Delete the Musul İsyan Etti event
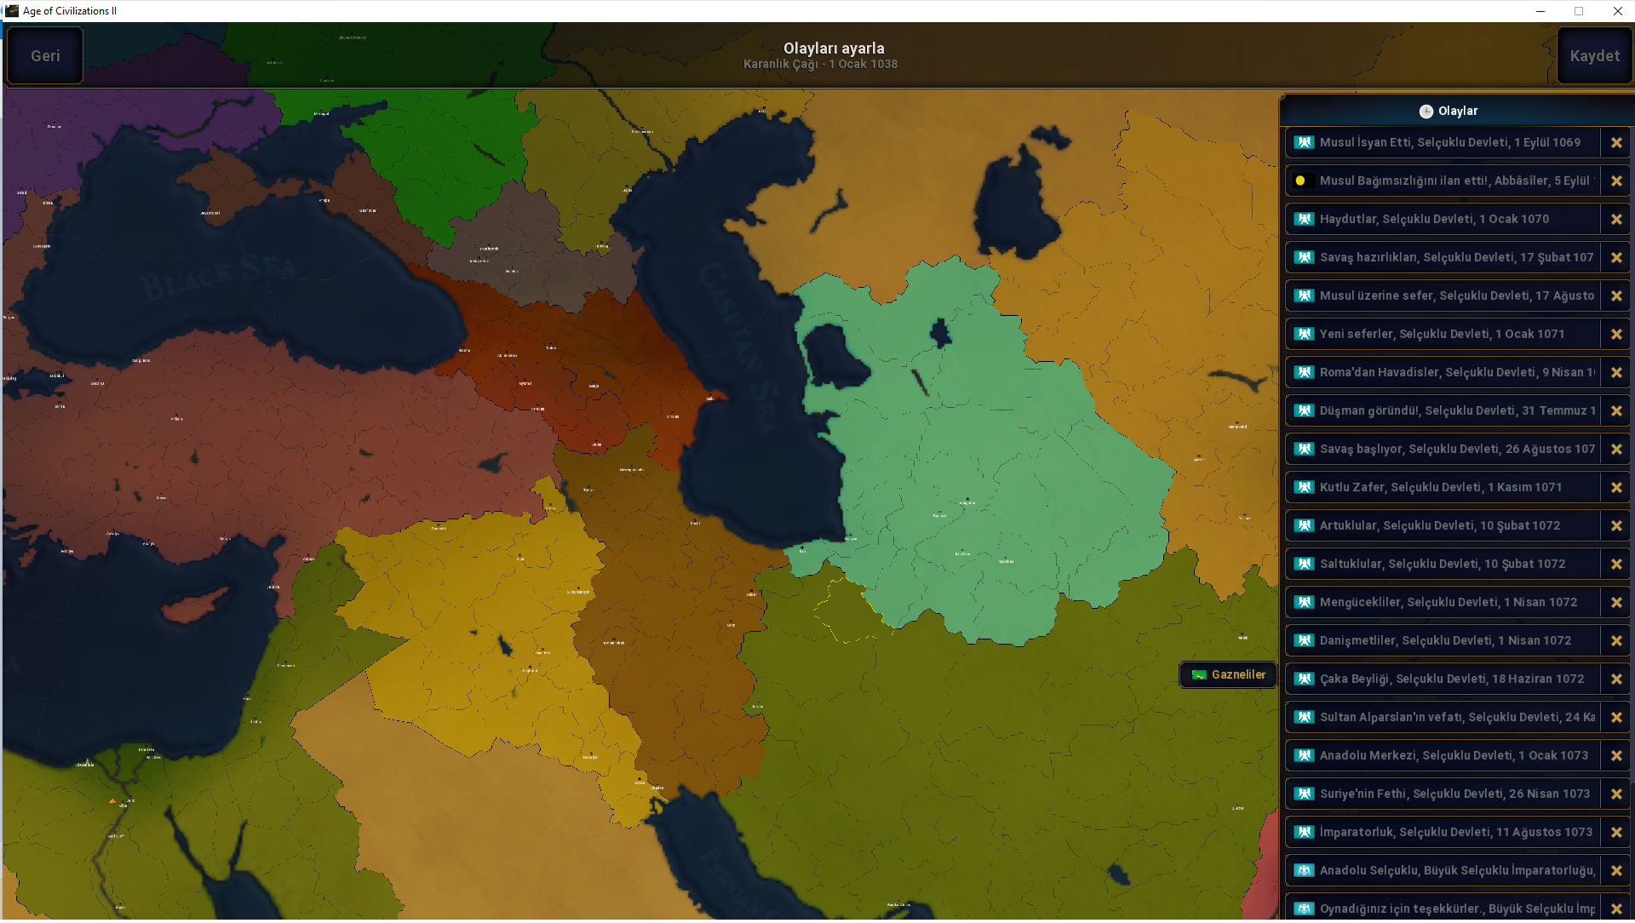The height and width of the screenshot is (923, 1635). [x=1615, y=143]
